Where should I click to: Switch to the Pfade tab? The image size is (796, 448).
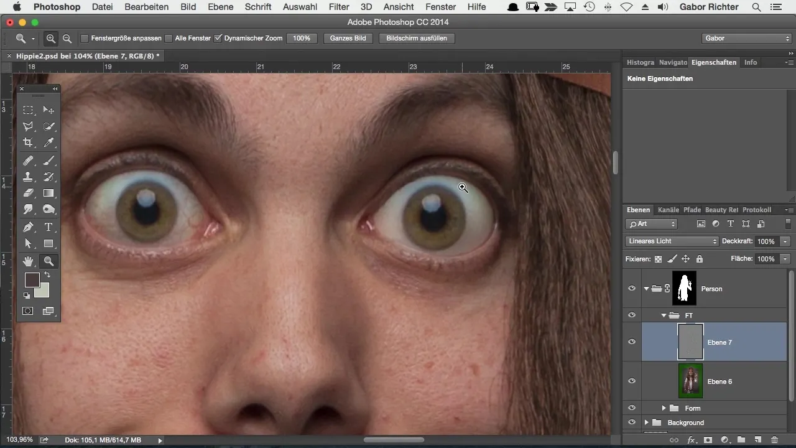tap(692, 210)
